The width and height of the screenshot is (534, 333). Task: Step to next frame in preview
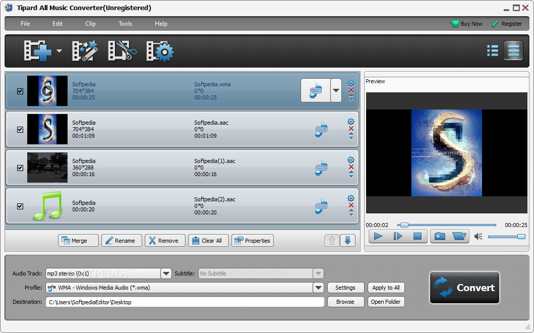point(397,236)
